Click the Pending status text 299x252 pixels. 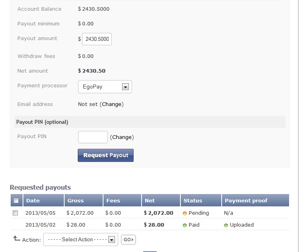tap(199, 213)
